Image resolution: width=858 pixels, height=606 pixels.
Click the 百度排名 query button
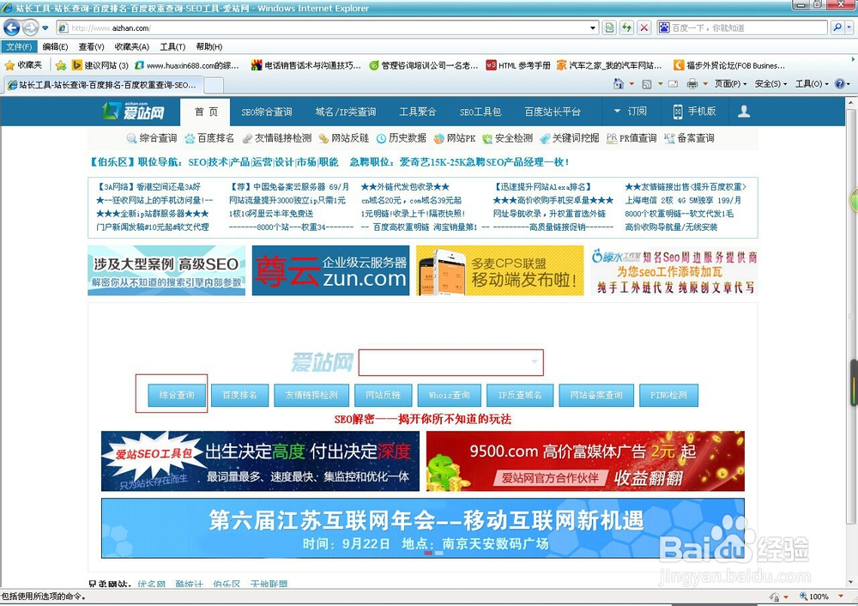(239, 395)
